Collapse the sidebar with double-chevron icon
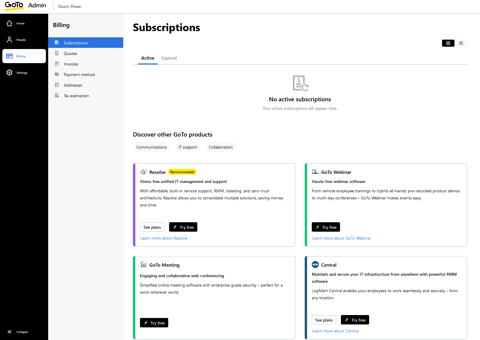 point(9,332)
